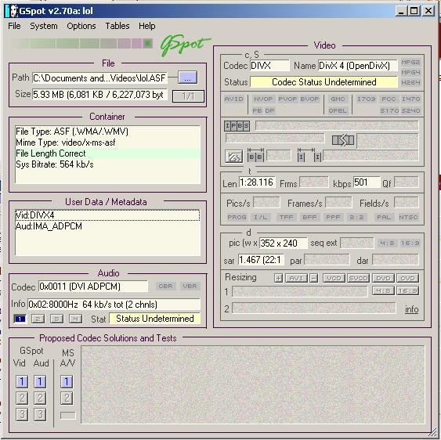
Task: Open the Tables menu
Action: [x=117, y=26]
